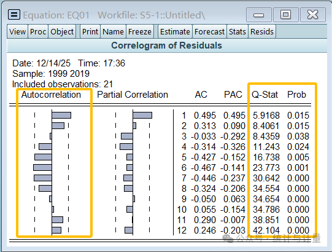Click the Partial Correlation column header
Screen dimensions: 332x252
click(133, 95)
